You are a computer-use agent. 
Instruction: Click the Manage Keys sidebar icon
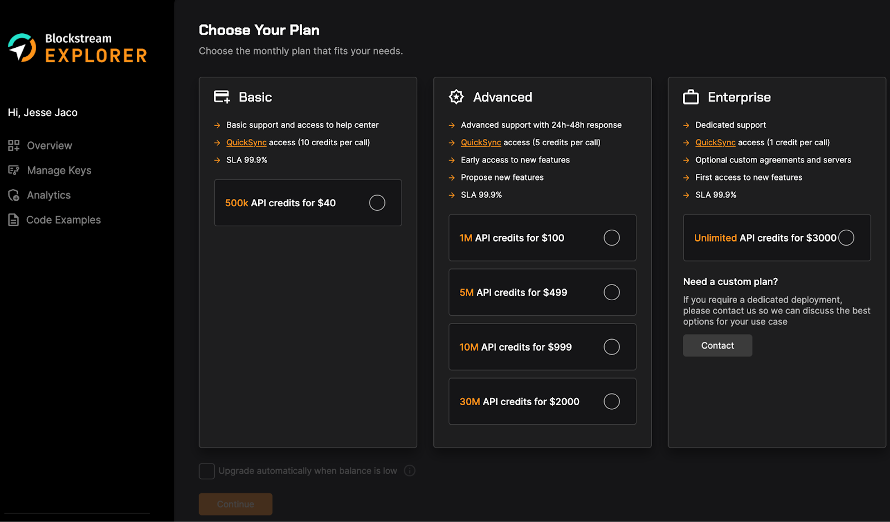tap(14, 170)
